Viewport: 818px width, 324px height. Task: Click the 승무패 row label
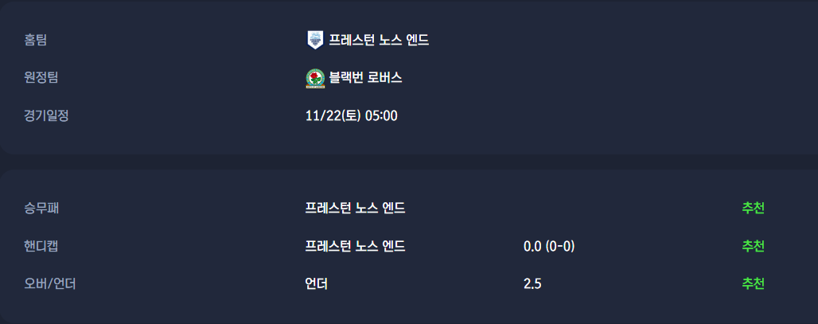point(41,209)
